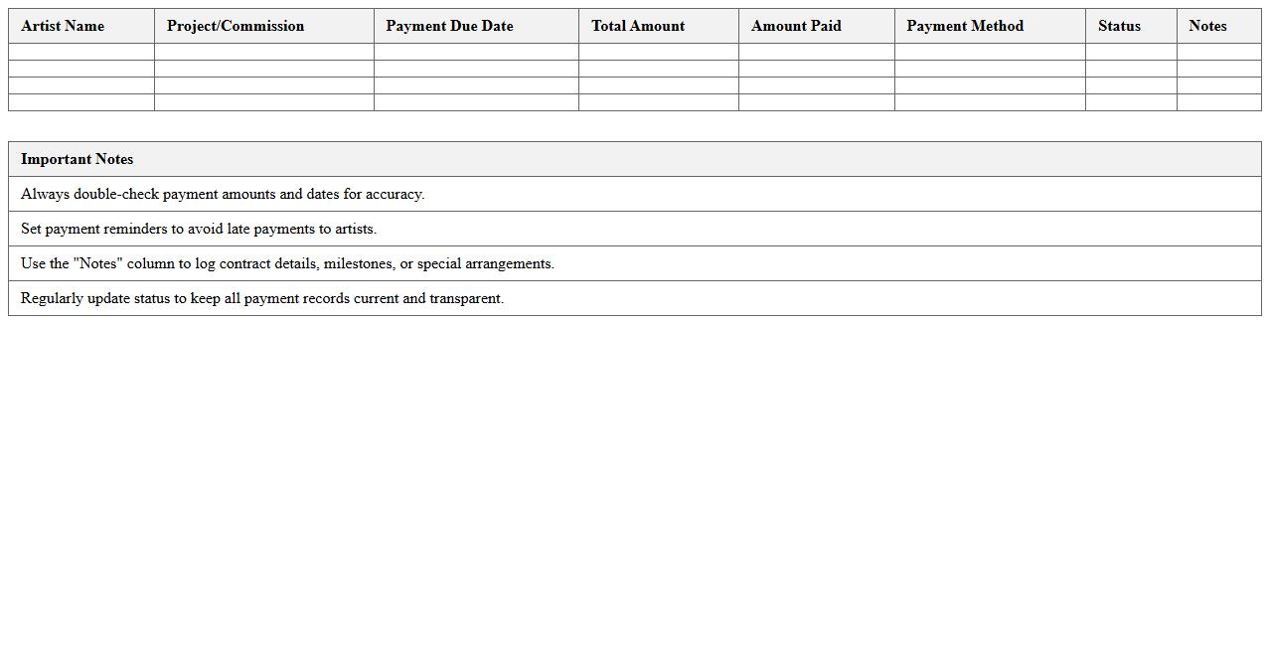Click the note about setting payment reminders
Viewport: 1270px width, 646px height.
(x=199, y=229)
